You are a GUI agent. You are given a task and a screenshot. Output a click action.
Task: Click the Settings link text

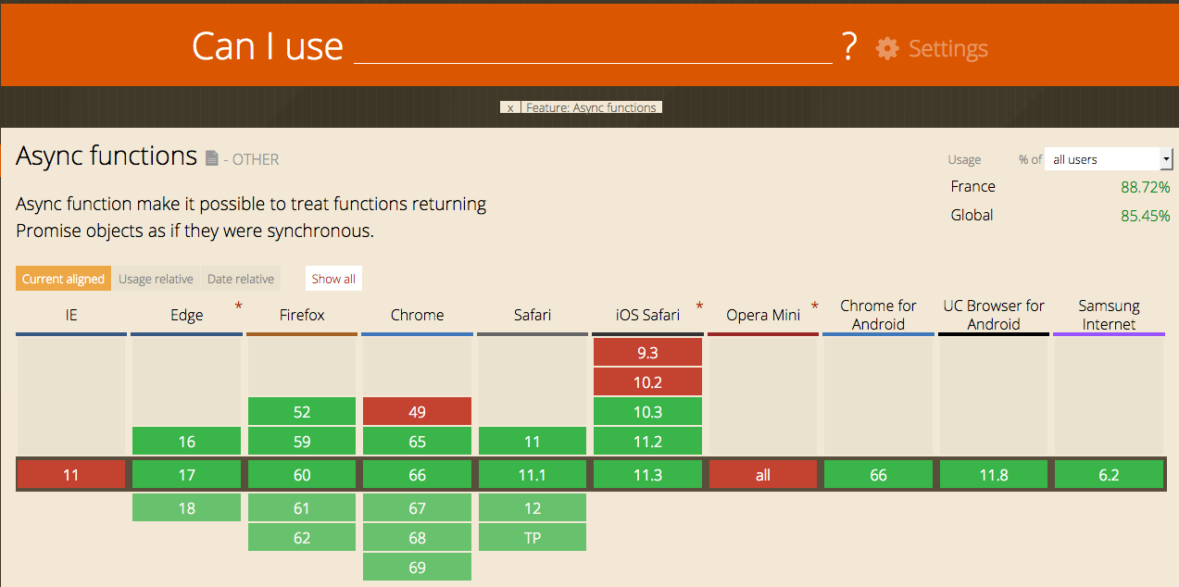tap(948, 48)
